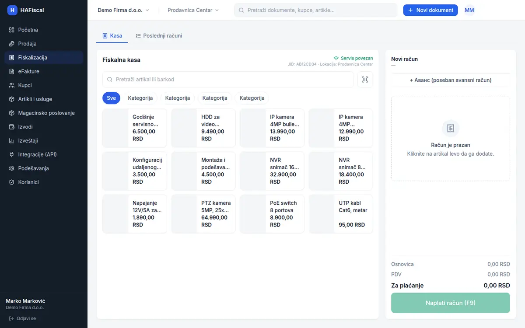Add NVR snimač priced 18.400,00 RSD

pos(341,171)
